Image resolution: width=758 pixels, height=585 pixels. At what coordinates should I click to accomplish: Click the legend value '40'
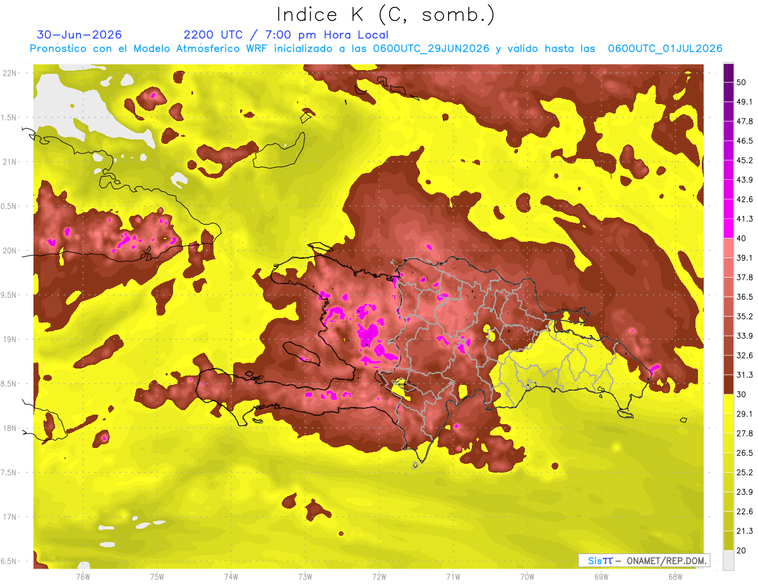tap(742, 239)
